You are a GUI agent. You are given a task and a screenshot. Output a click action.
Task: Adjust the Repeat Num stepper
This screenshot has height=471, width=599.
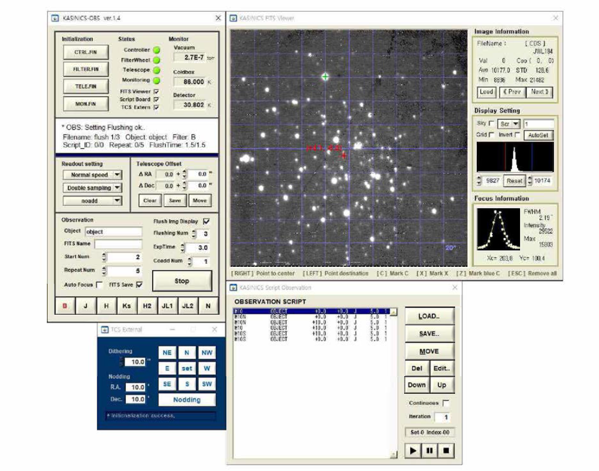(104, 270)
